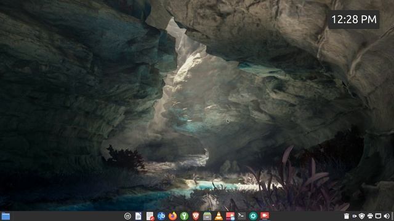394x221 pixels.
Task: Launch VLC media player cone icon
Action: coord(219,216)
